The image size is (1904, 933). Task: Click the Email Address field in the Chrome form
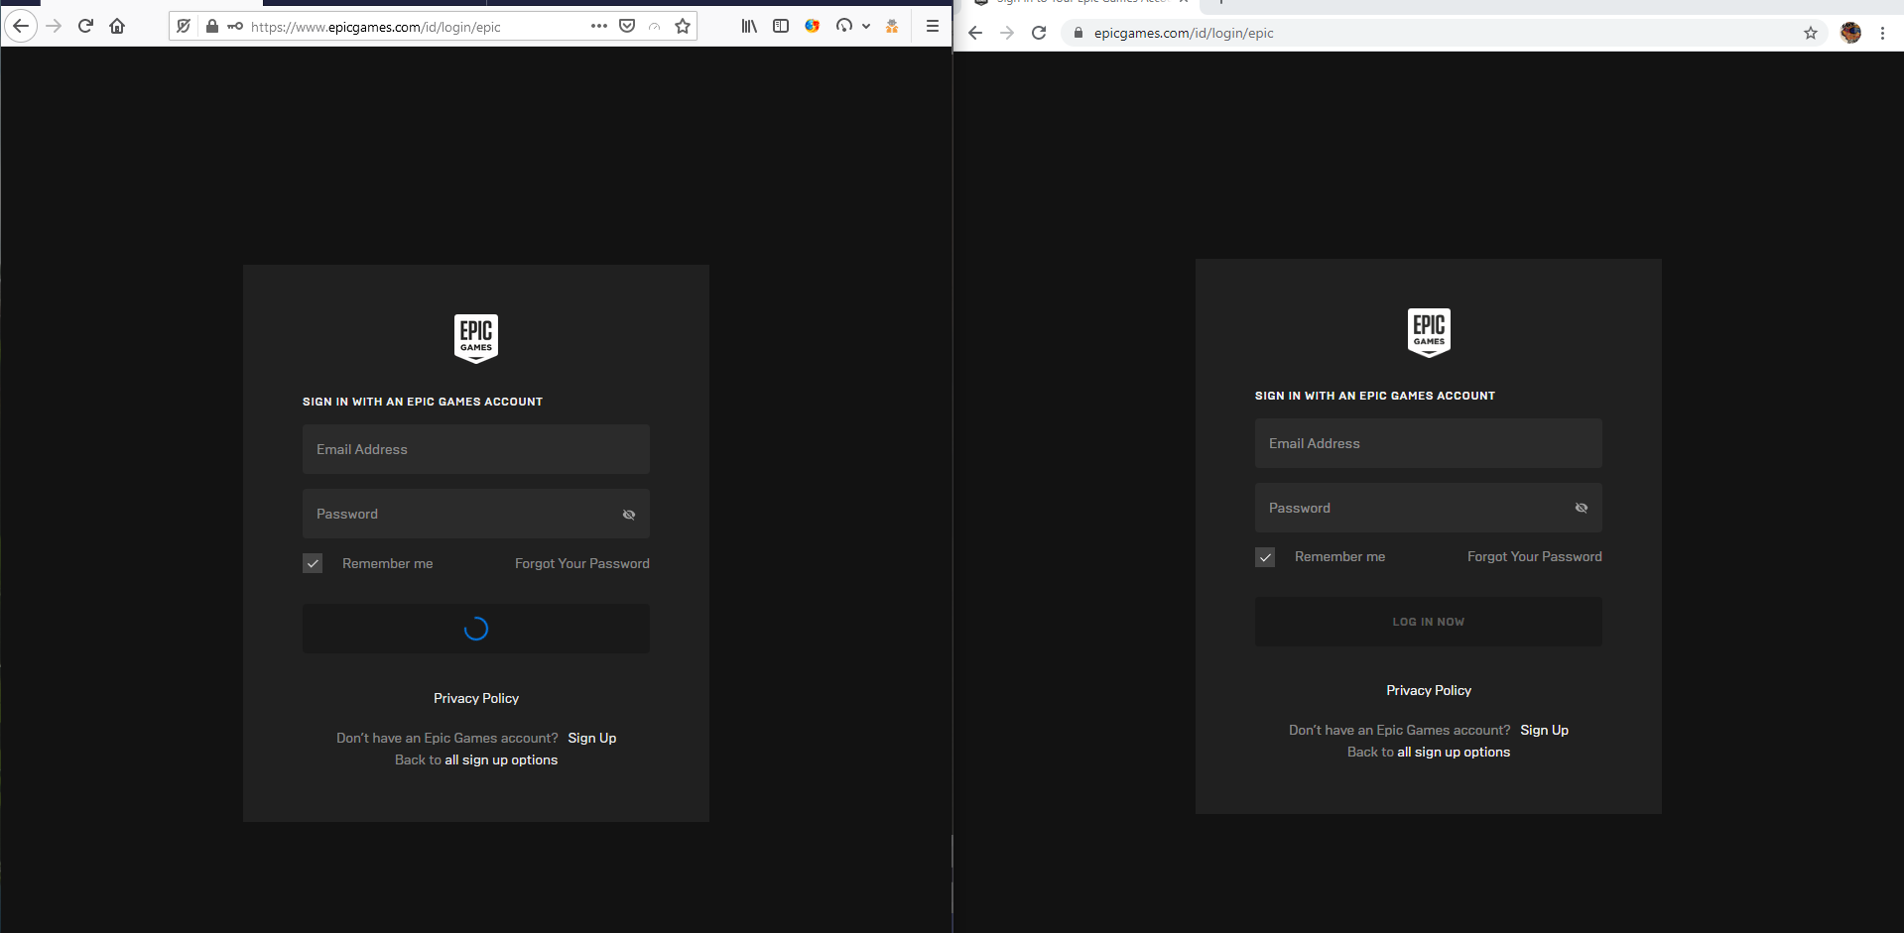[1428, 443]
